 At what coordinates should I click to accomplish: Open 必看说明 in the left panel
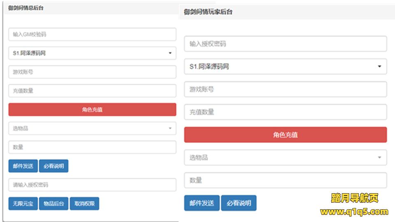tap(53, 166)
